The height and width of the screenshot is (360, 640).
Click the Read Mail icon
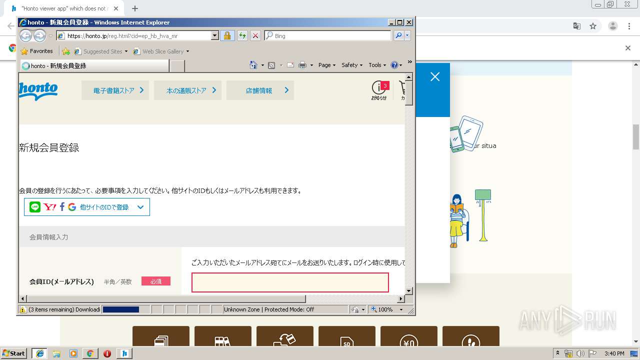click(290, 65)
